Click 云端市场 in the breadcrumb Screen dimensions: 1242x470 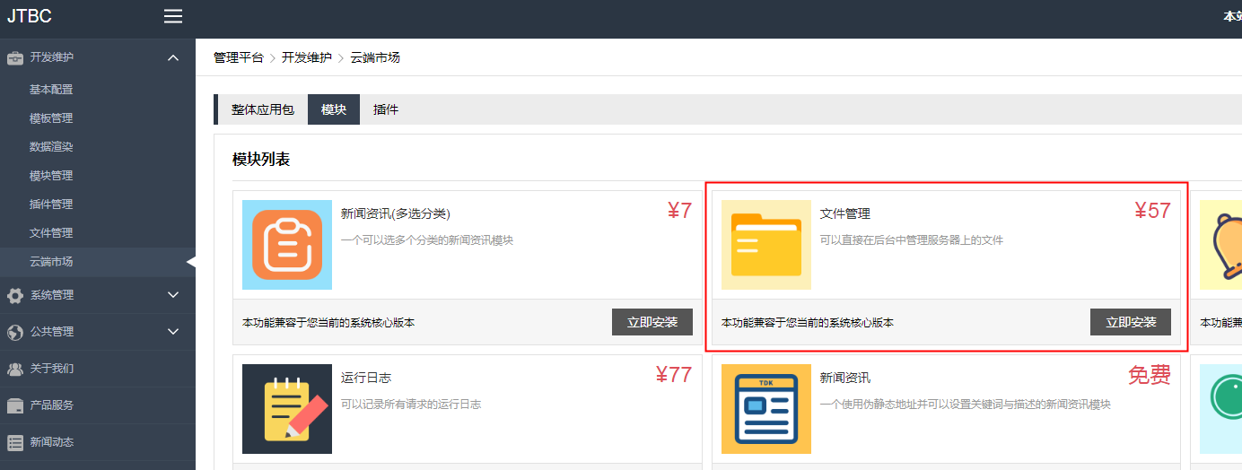pos(375,57)
